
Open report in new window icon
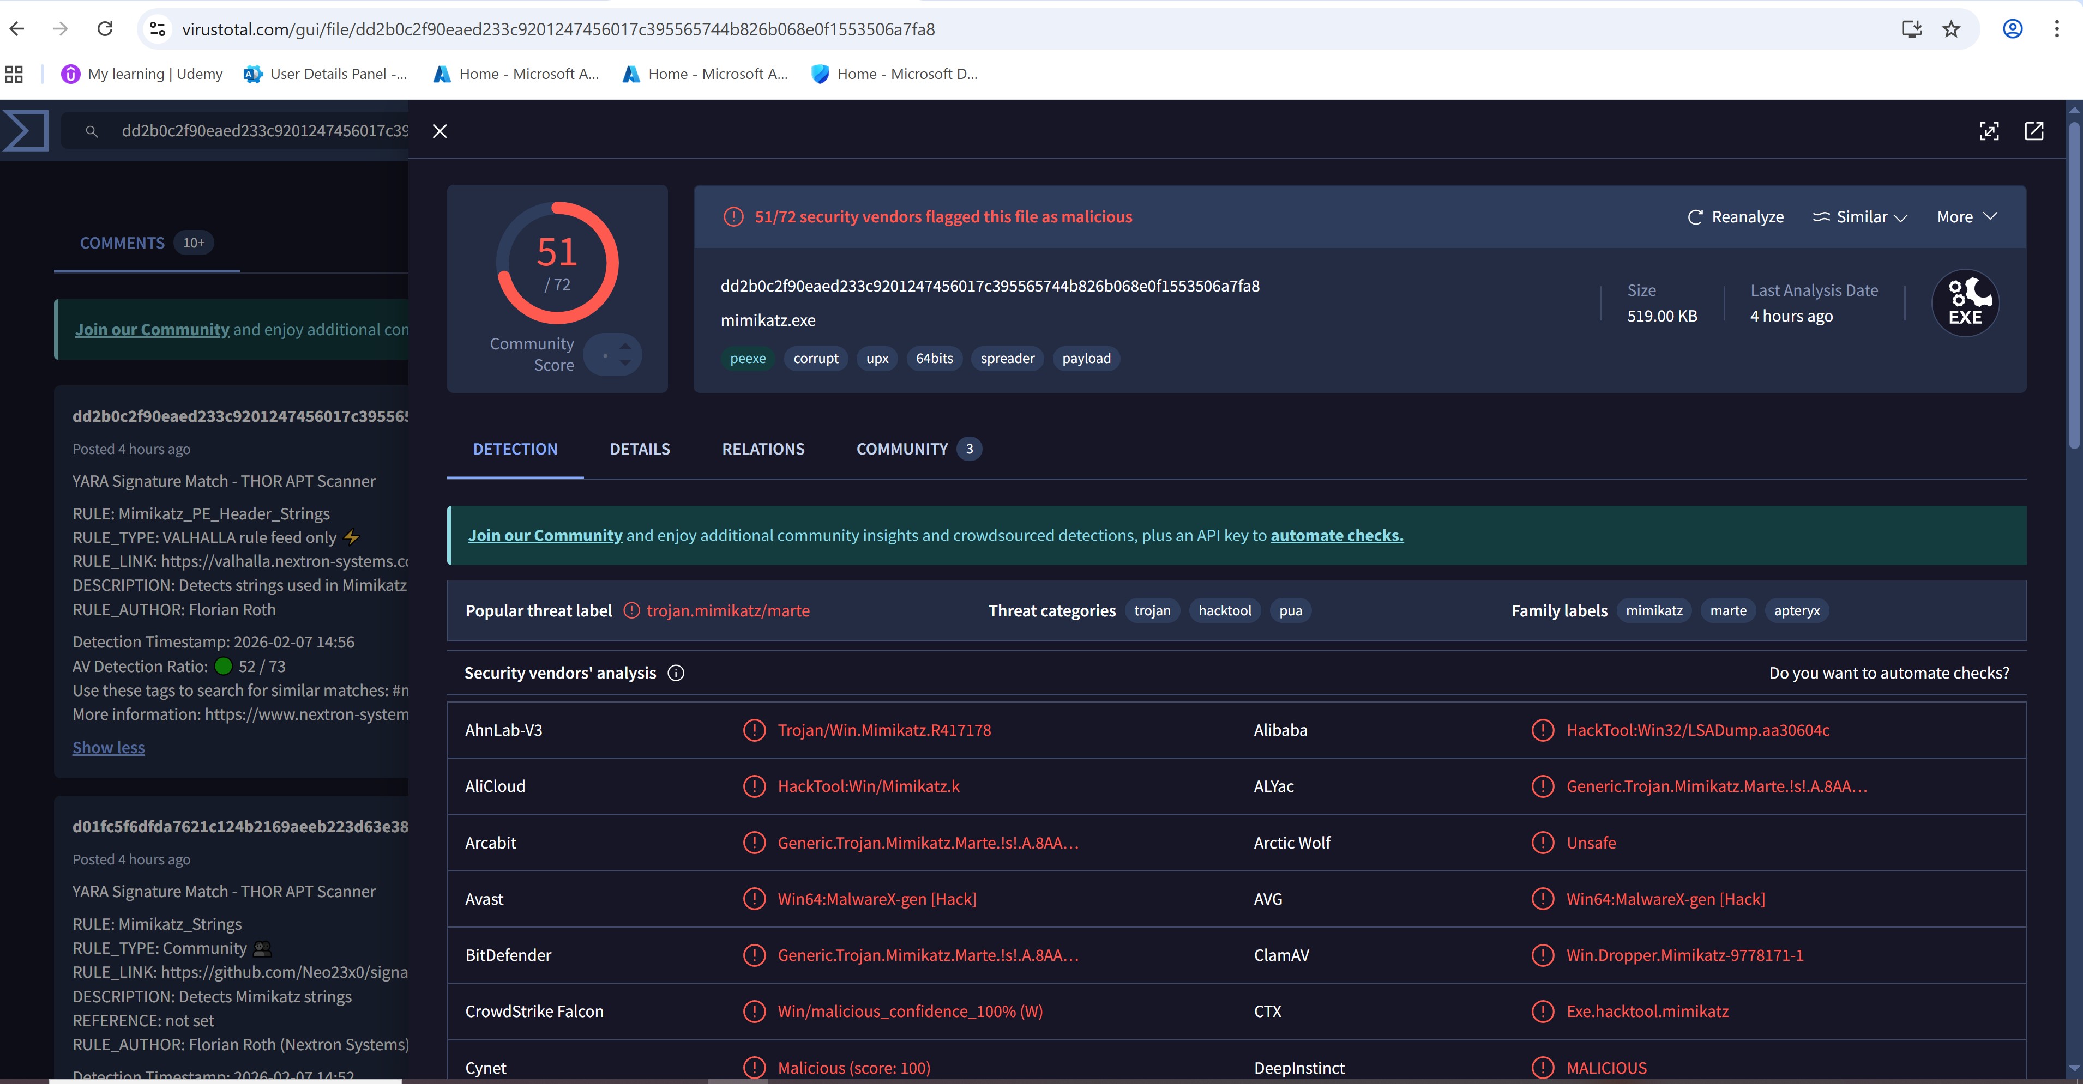point(2034,131)
